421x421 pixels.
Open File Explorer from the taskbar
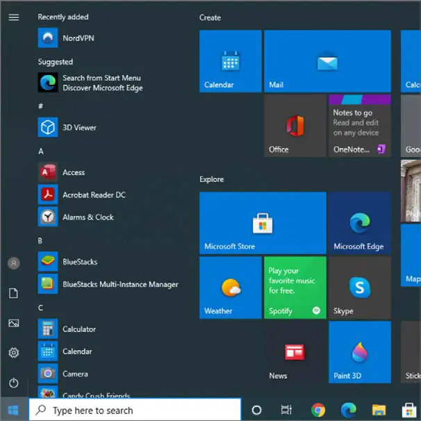point(379,411)
